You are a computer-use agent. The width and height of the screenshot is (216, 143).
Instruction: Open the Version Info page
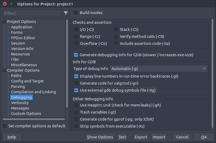point(22,49)
